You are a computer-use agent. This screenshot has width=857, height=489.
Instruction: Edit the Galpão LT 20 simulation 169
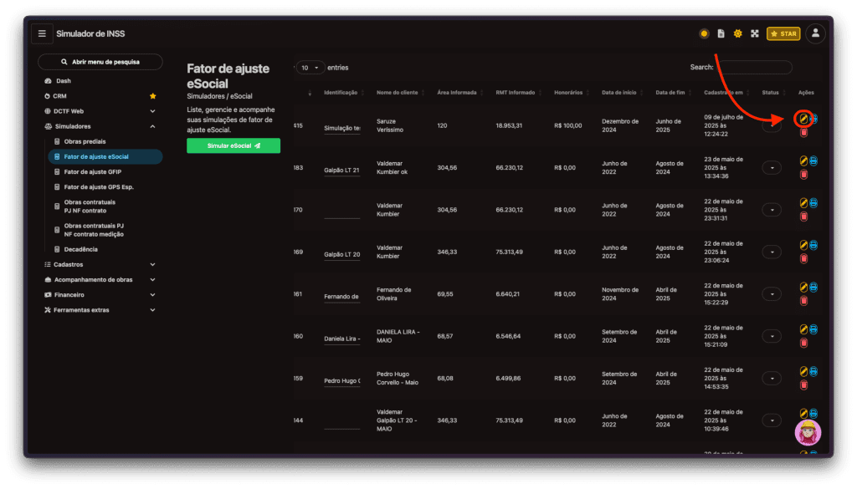803,245
